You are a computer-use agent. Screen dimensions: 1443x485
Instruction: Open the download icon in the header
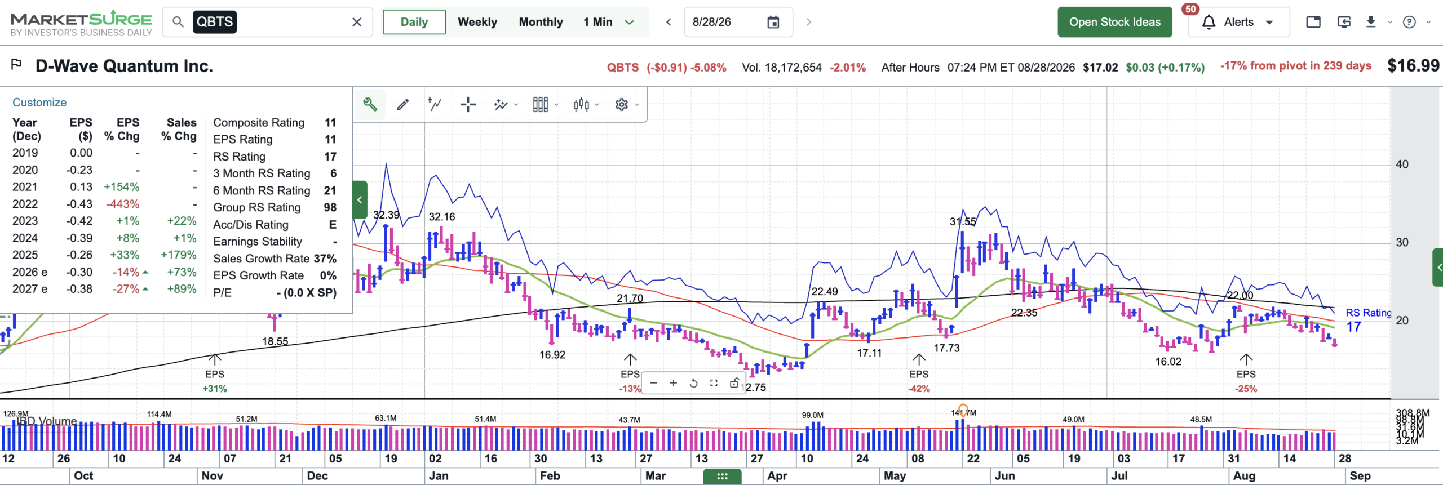point(1371,22)
